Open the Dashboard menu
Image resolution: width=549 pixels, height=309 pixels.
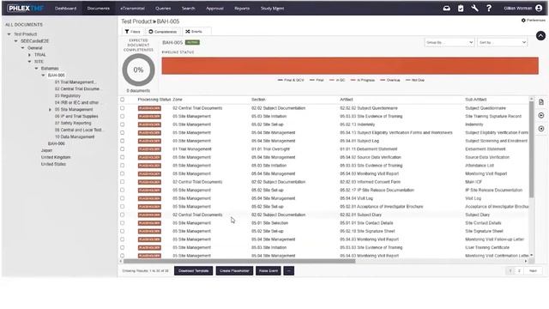[x=65, y=8]
